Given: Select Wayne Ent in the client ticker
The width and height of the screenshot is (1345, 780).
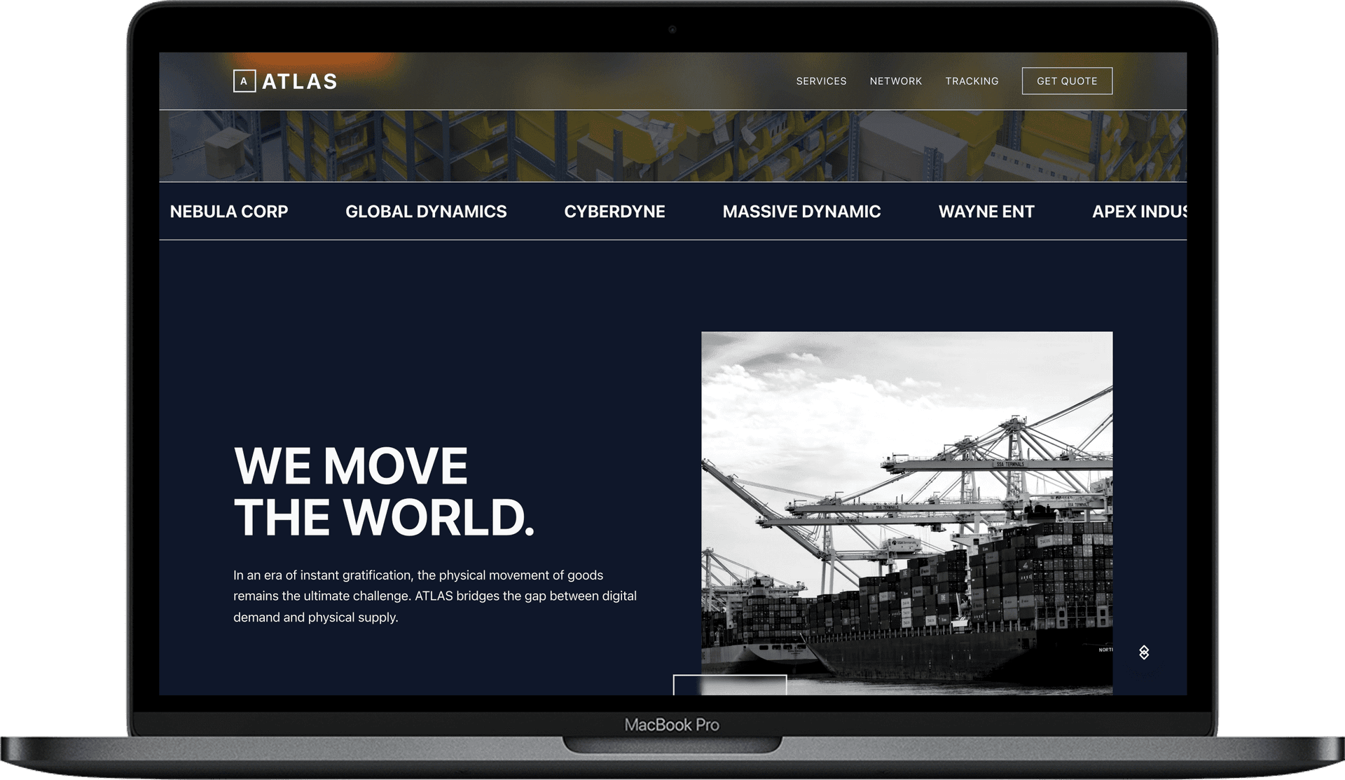Looking at the screenshot, I should tap(986, 212).
